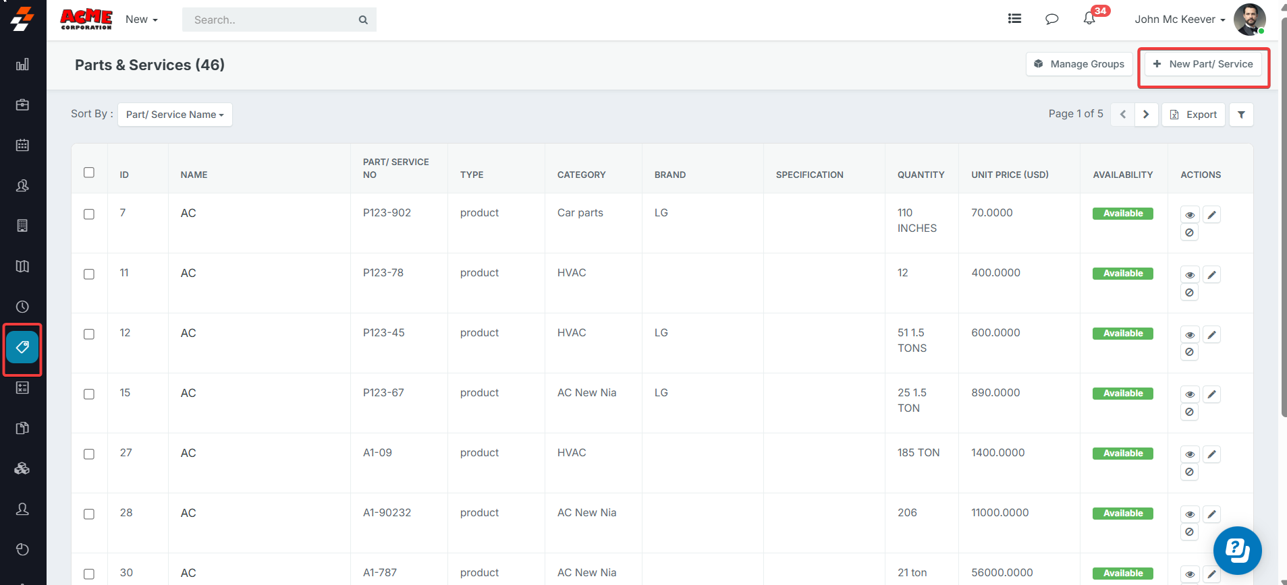Click inside the Search input field
1287x585 pixels.
[x=270, y=20]
